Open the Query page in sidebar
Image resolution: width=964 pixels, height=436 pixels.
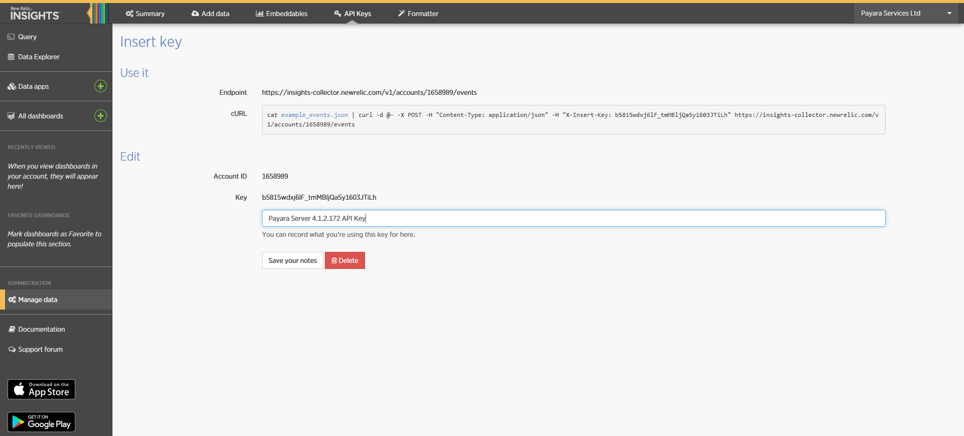click(27, 37)
